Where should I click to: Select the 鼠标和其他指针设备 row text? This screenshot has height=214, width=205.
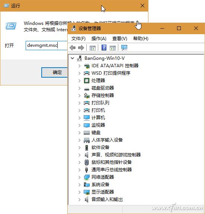112,162
